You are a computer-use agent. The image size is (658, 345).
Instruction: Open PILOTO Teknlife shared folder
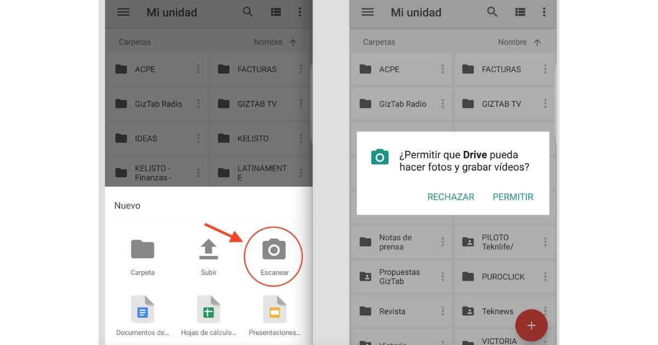(504, 242)
